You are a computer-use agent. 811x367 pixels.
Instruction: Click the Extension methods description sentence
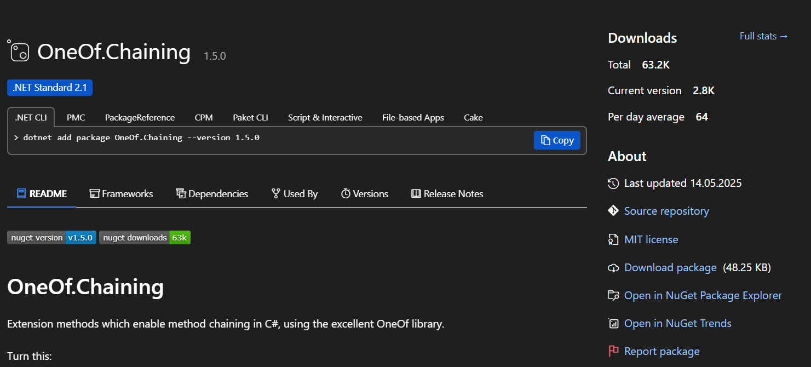[x=226, y=324]
